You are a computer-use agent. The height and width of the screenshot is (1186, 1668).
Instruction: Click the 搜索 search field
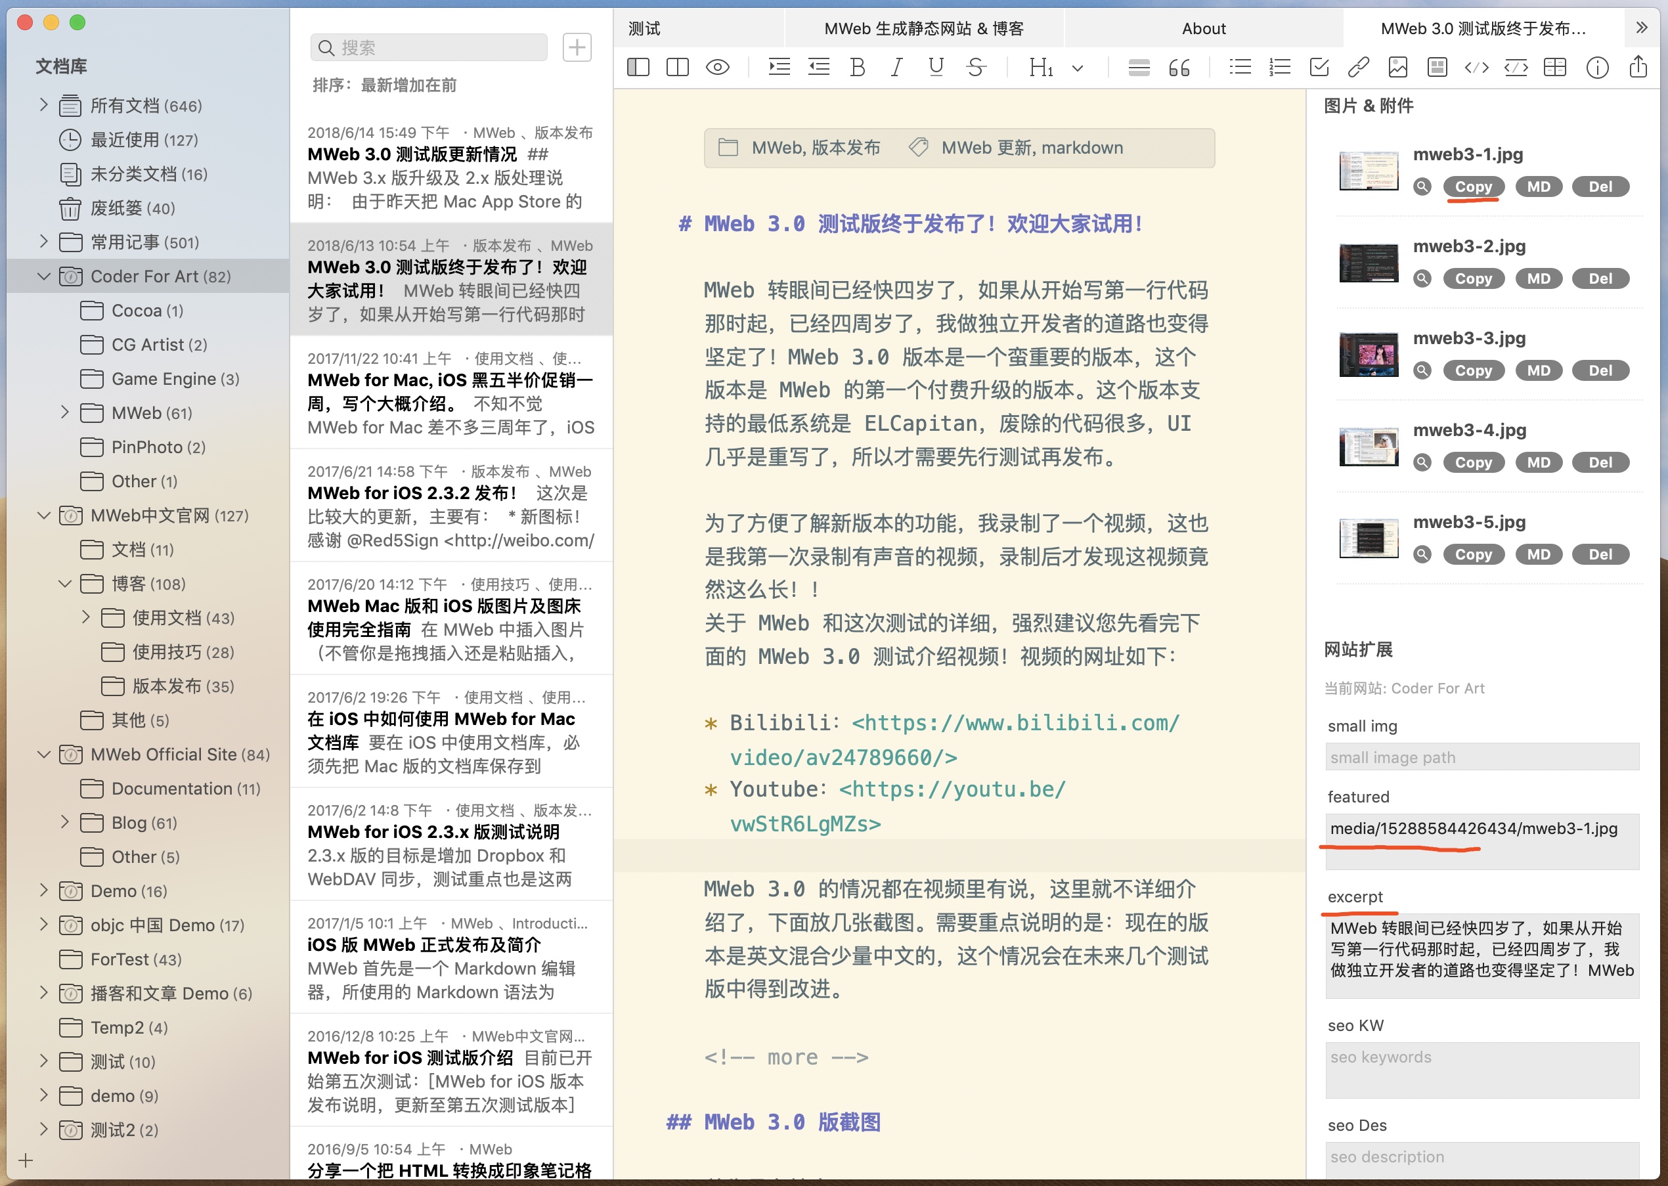pyautogui.click(x=429, y=48)
